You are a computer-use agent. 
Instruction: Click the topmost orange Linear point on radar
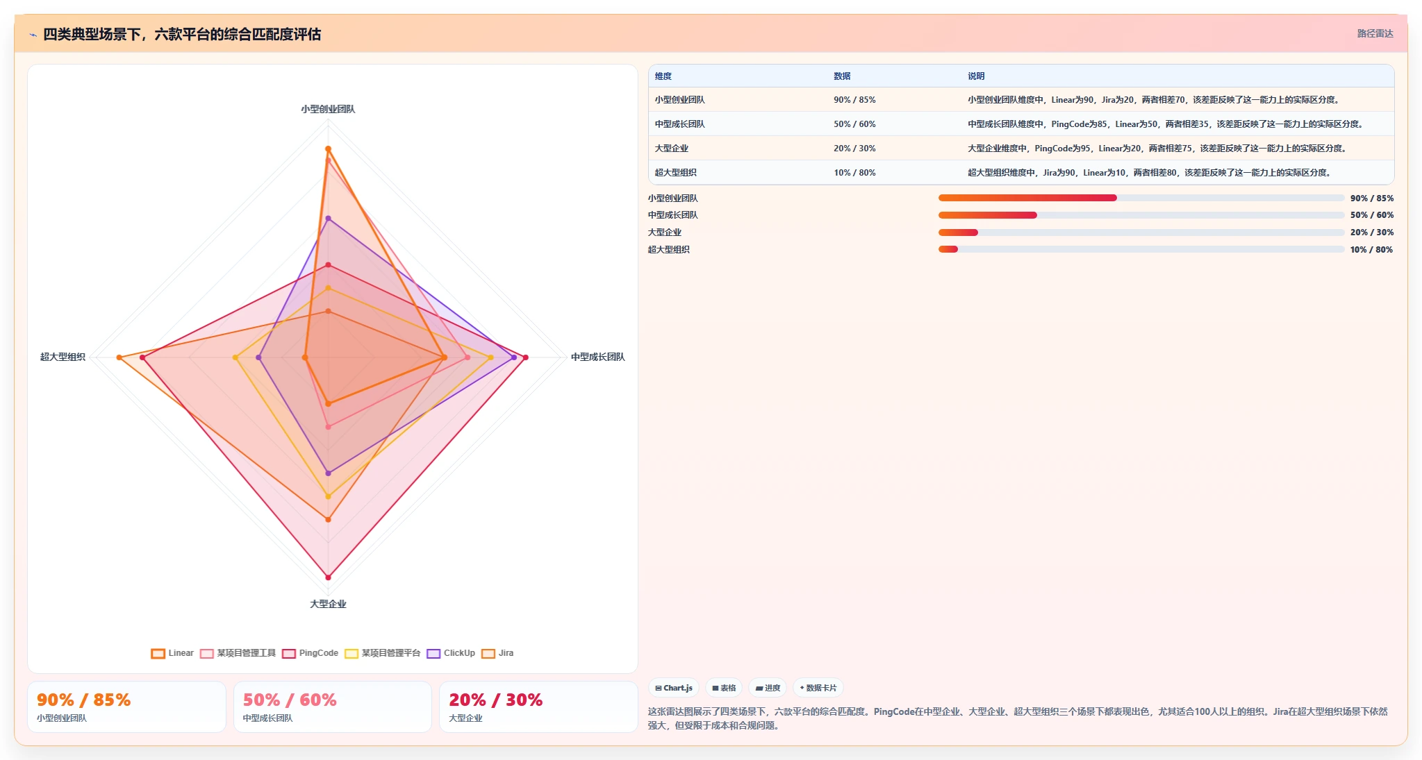tap(329, 149)
